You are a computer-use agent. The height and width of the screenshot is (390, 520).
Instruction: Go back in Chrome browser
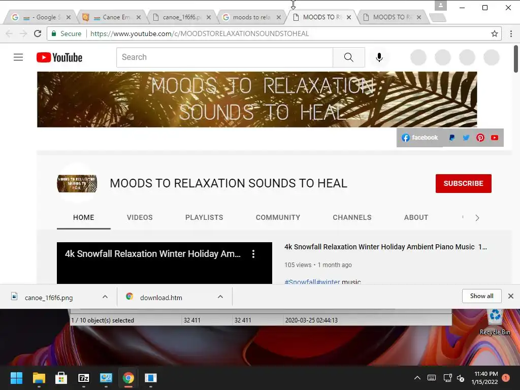9,34
